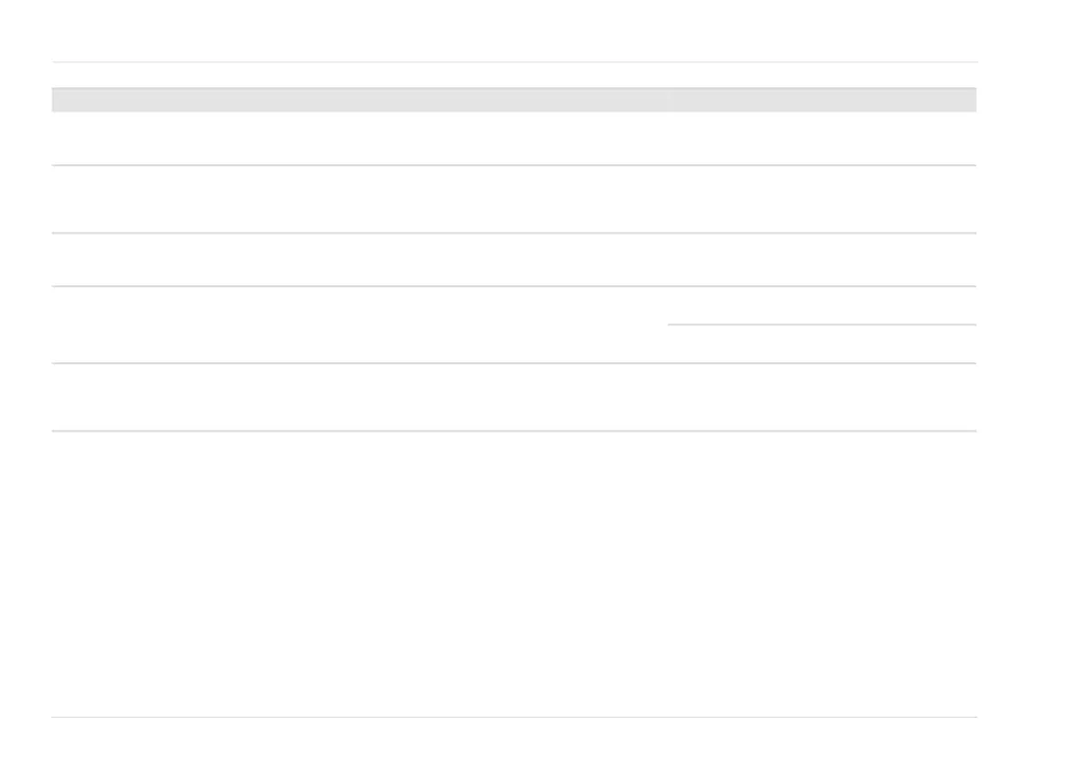Image resolution: width=1091 pixels, height=769 pixels.
Task: Click the bottom border of the last table row
Action: [x=513, y=431]
